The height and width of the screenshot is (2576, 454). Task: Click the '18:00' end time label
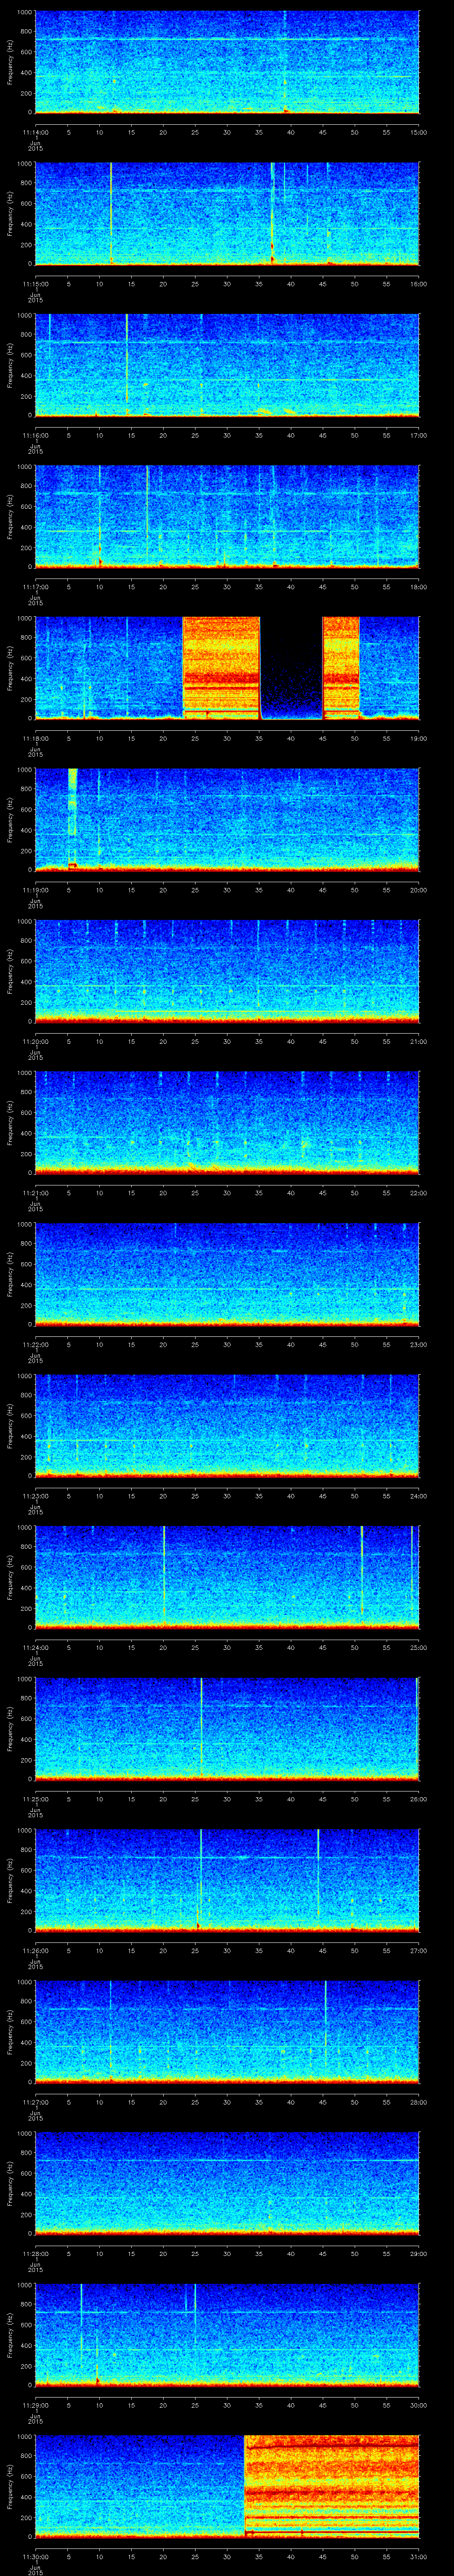[418, 587]
